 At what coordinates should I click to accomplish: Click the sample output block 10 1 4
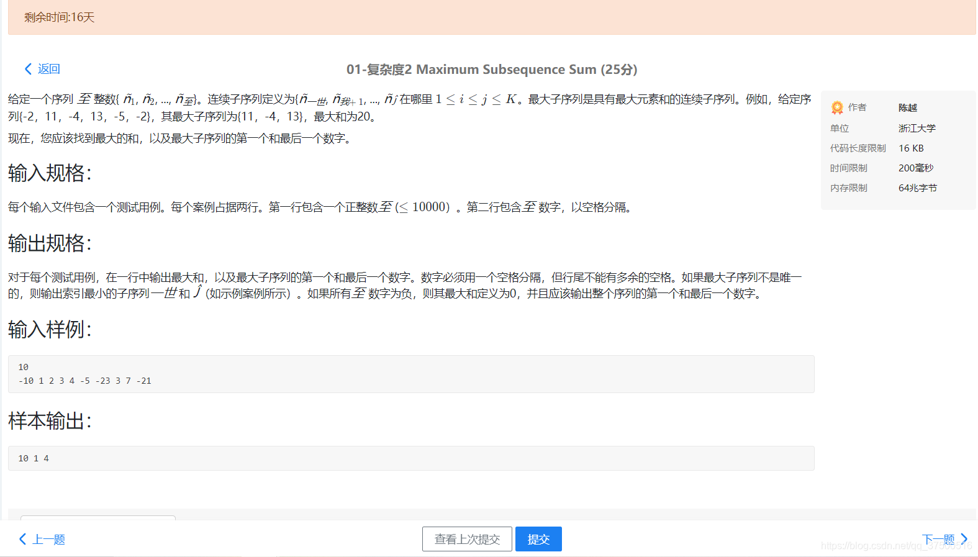click(411, 458)
